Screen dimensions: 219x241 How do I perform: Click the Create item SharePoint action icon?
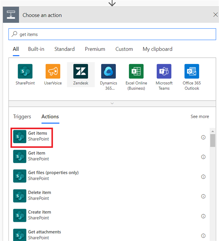[20, 215]
